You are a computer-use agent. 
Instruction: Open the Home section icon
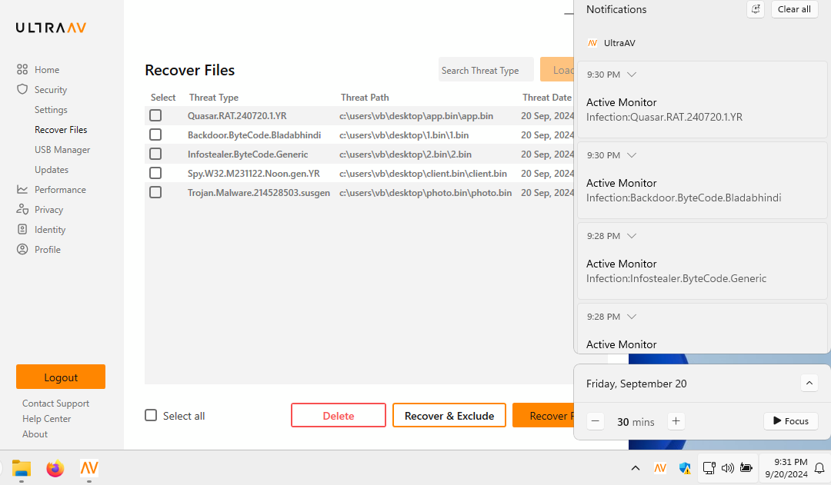[22, 69]
